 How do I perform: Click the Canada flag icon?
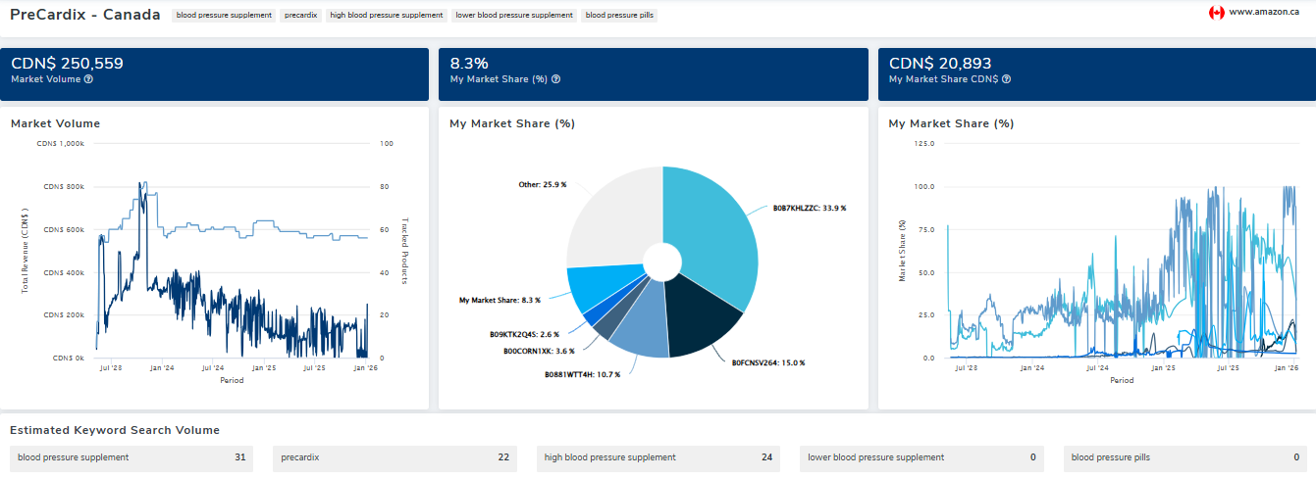coord(1217,13)
